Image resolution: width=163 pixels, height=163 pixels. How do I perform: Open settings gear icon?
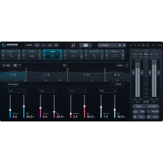click(143, 45)
